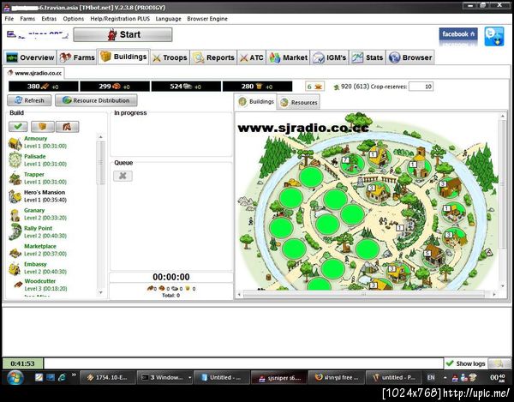Open the Options menu
Viewport: 514px width, 402px height.
point(74,19)
